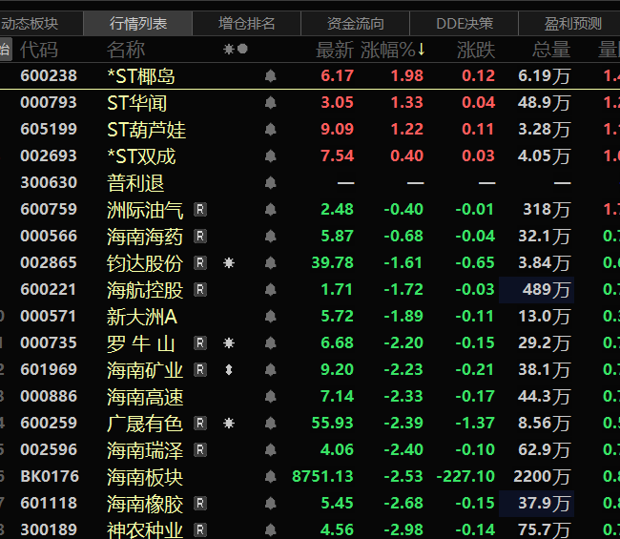The height and width of the screenshot is (539, 620).
Task: Click the alert bell for ST华闻
Action: [x=271, y=102]
